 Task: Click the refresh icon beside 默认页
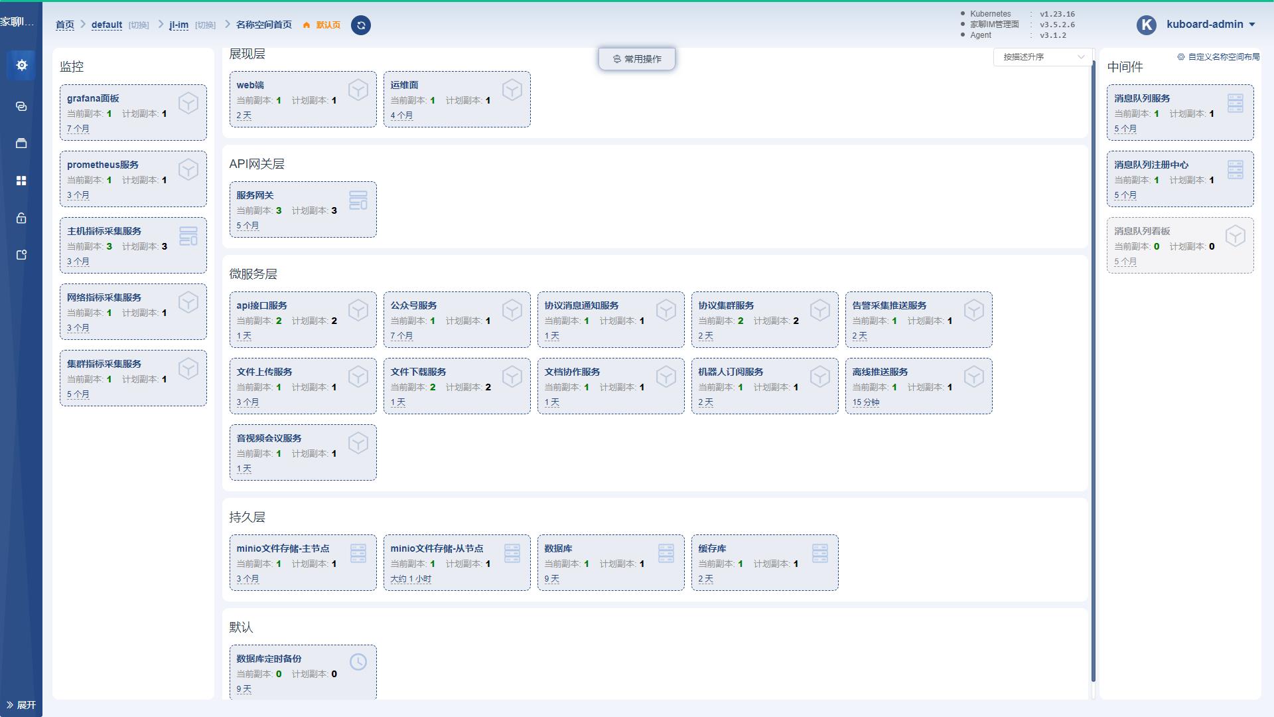361,25
